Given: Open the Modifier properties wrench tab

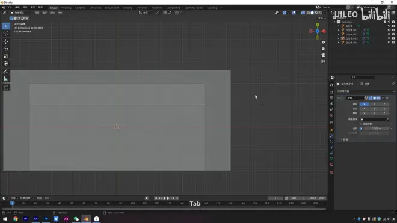Looking at the screenshot, I should click(x=331, y=136).
